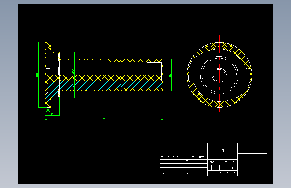The height and width of the screenshot is (188, 291).
Task: Select the white rectangular pocket near shaft right end
Action: 154,69
